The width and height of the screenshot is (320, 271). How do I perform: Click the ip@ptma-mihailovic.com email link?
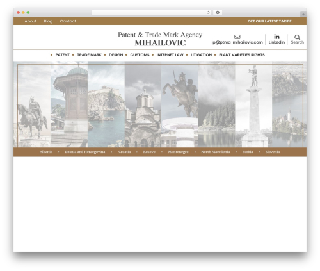[237, 42]
